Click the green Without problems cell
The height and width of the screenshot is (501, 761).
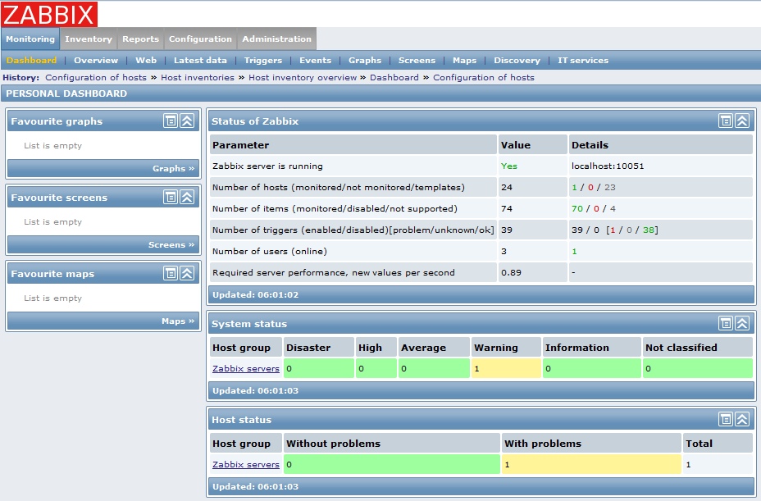click(391, 465)
